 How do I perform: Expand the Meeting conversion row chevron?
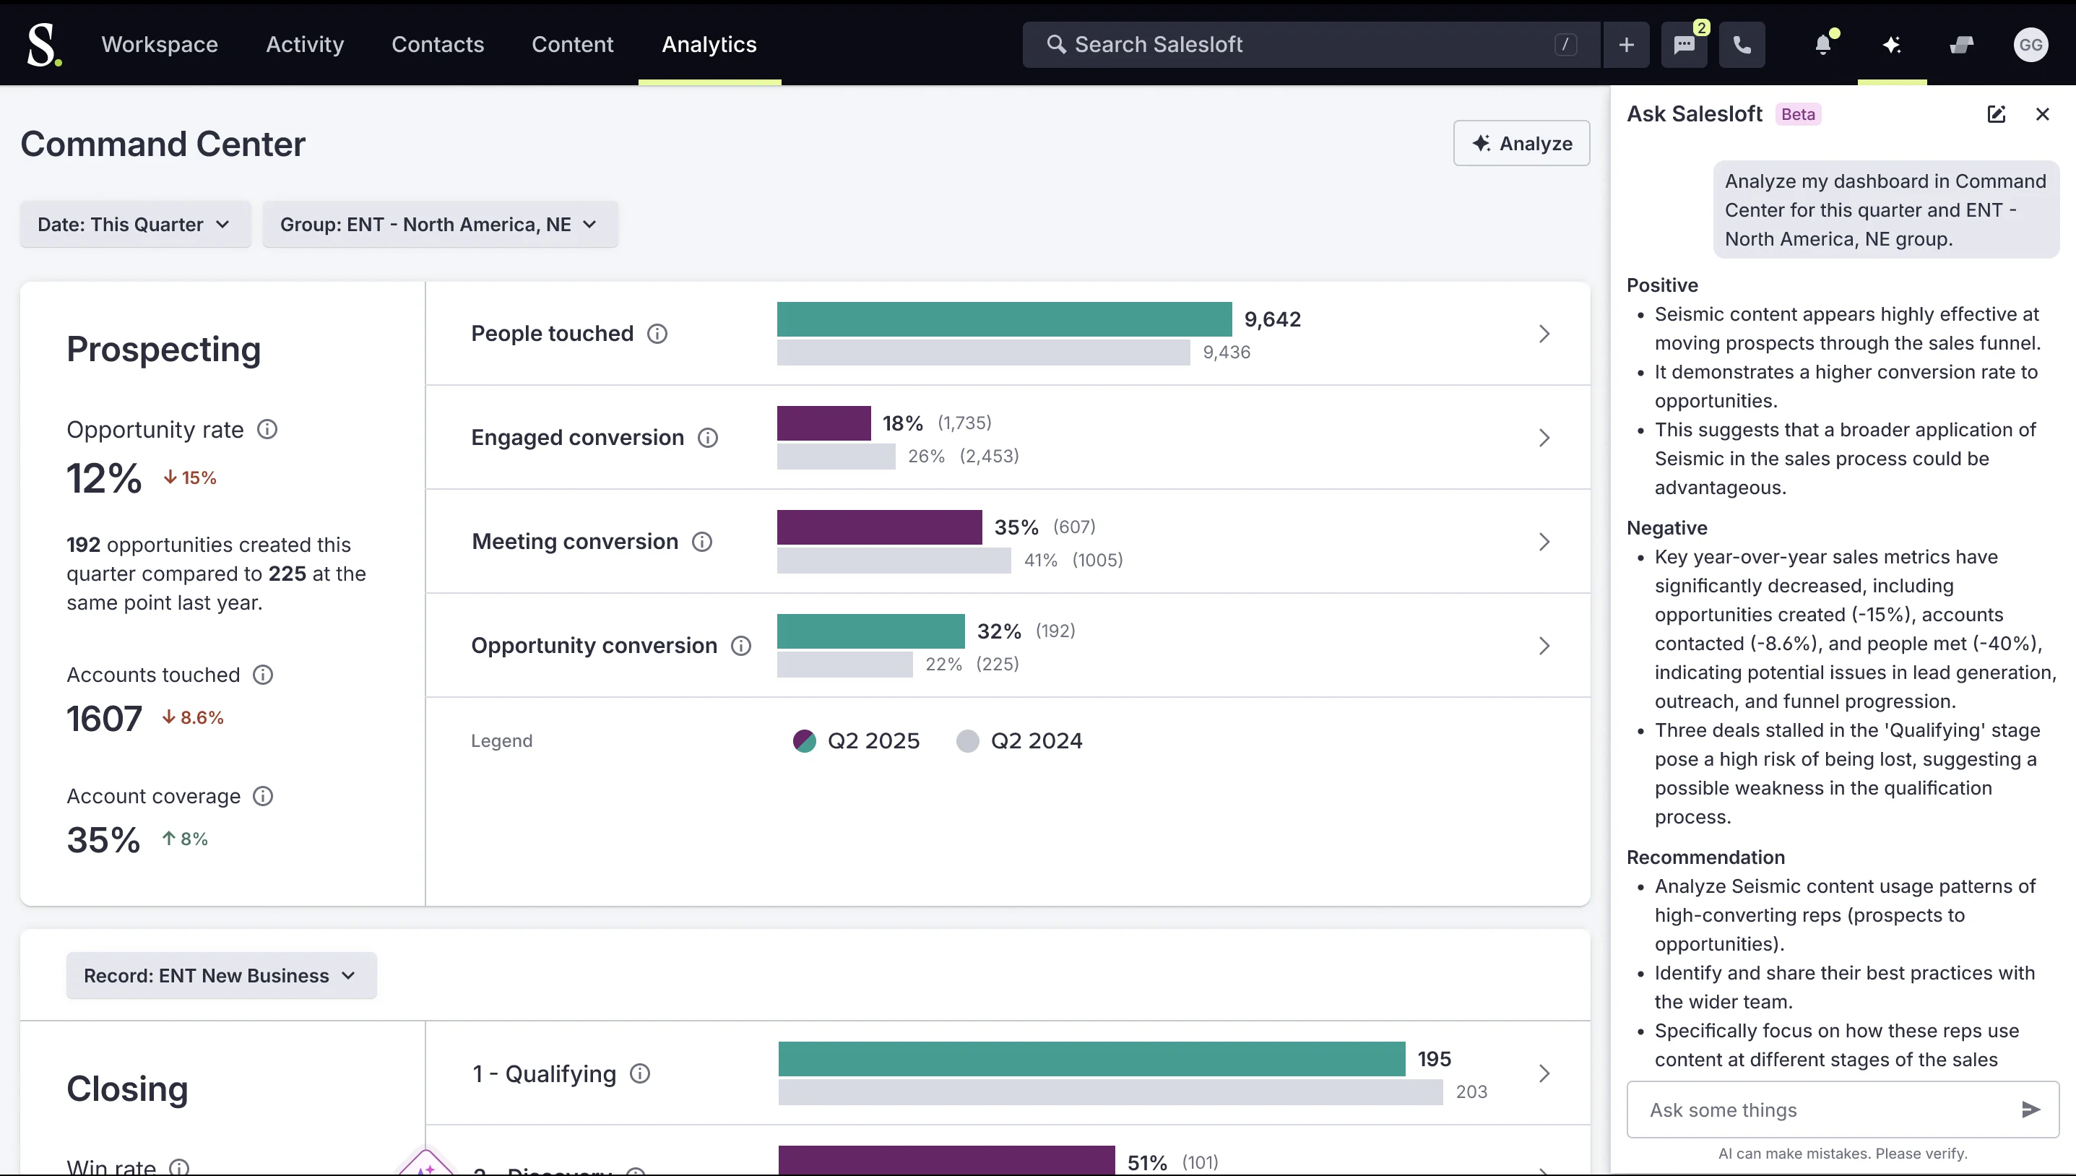coord(1544,542)
